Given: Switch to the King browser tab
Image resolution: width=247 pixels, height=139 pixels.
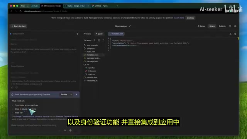Looking at the screenshot, I should pyautogui.click(x=24, y=6).
